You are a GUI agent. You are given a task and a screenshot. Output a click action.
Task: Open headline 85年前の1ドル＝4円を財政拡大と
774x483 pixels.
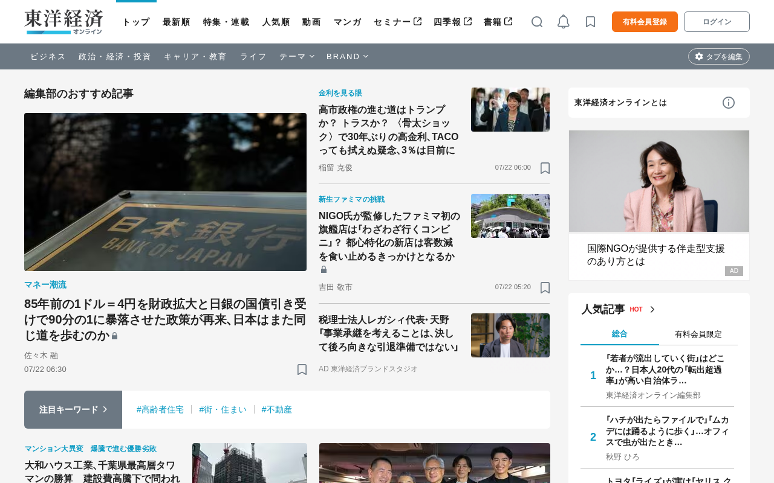165,319
